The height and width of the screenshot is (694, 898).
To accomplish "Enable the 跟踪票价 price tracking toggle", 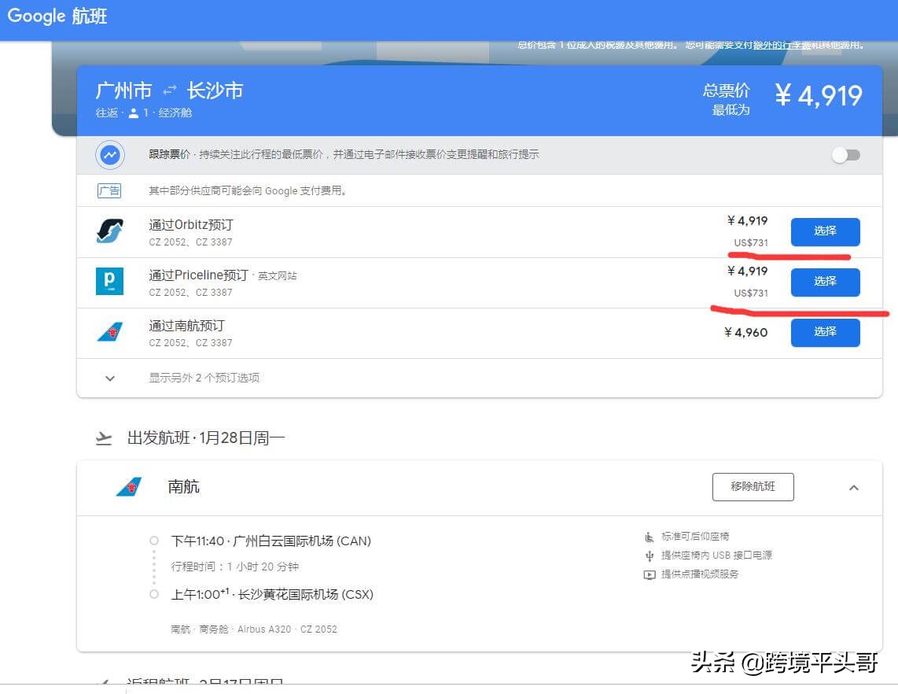I will click(x=846, y=156).
